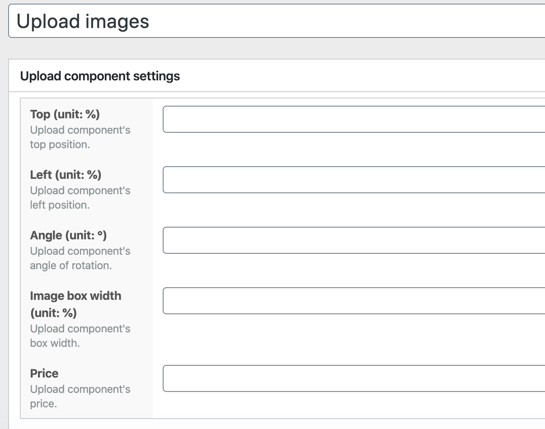Click the word "settings" in the panel heading
545x429 pixels.
point(156,76)
